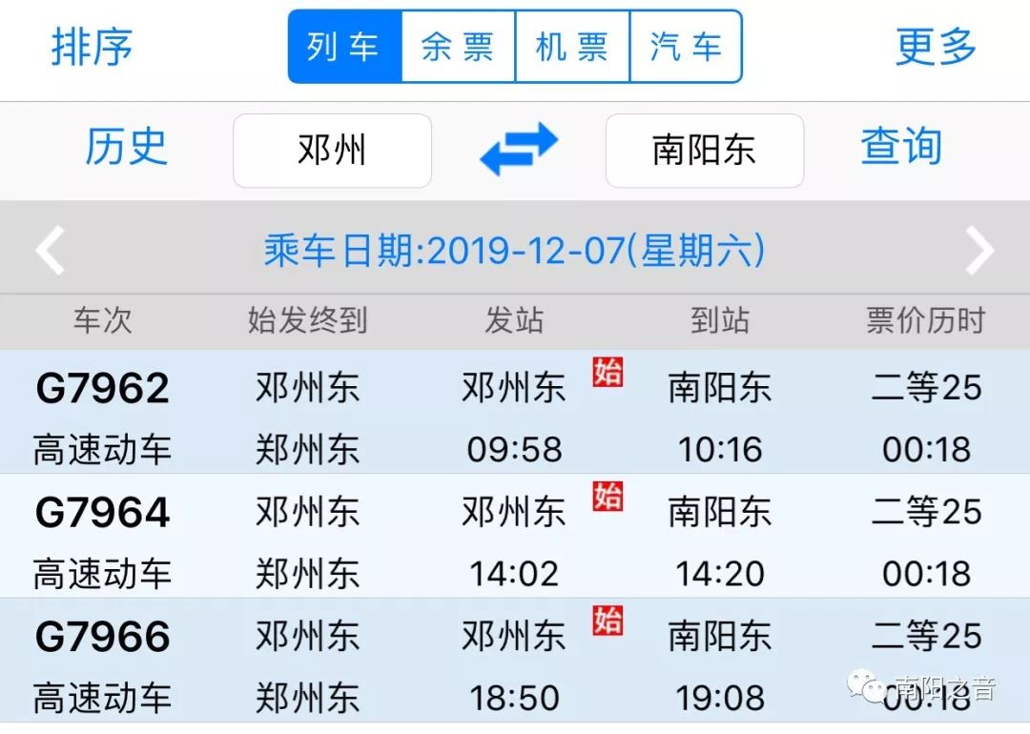Edit arrival station field 南阳东
The width and height of the screenshot is (1030, 734).
point(704,151)
